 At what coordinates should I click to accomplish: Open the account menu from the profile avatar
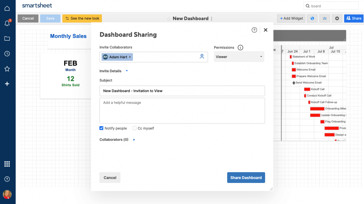[7, 194]
